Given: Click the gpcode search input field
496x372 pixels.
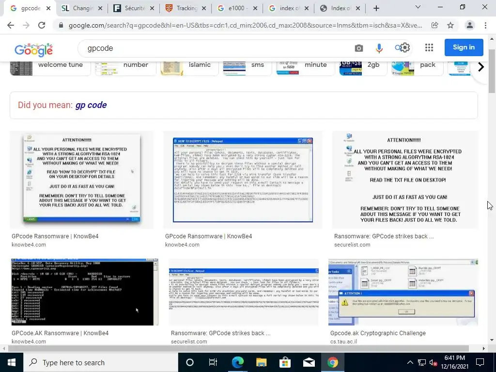Looking at the screenshot, I should coord(215,48).
